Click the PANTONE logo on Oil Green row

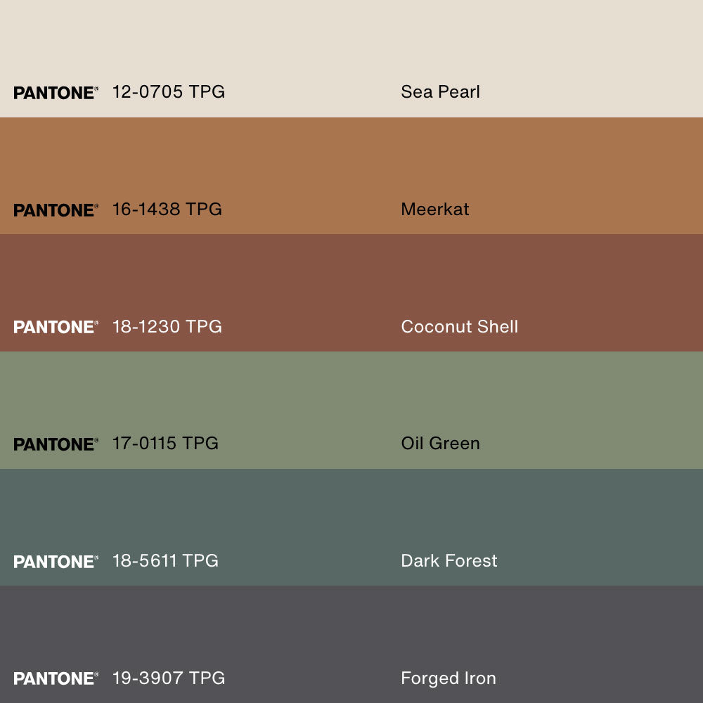pos(56,444)
